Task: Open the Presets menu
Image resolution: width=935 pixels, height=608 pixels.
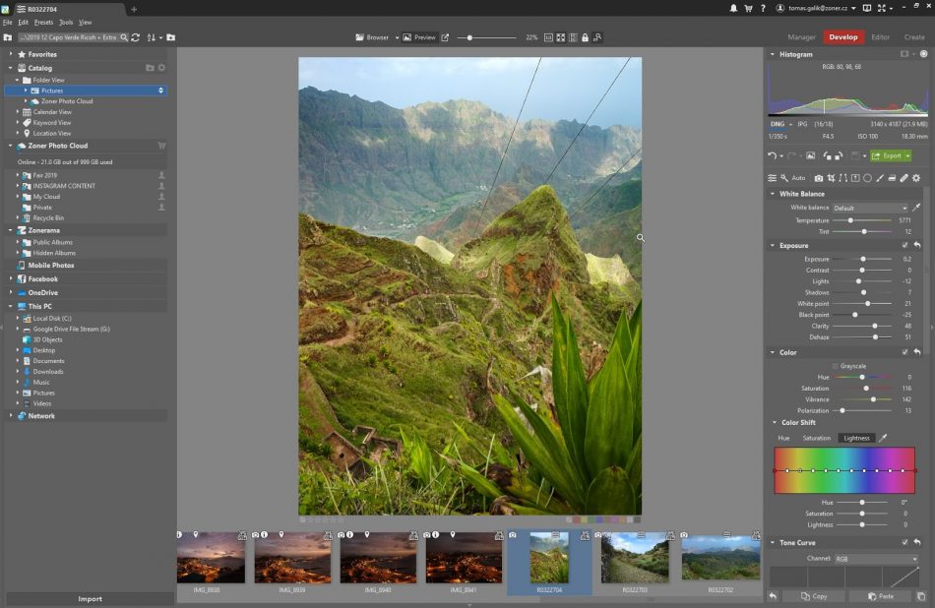Action: (43, 22)
